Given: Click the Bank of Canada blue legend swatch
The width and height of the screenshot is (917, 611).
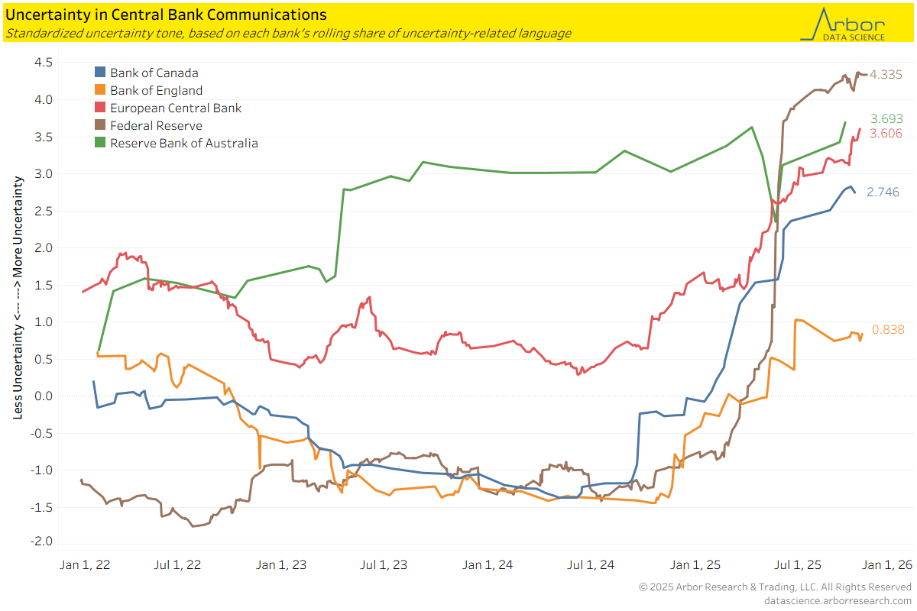Looking at the screenshot, I should pyautogui.click(x=99, y=73).
